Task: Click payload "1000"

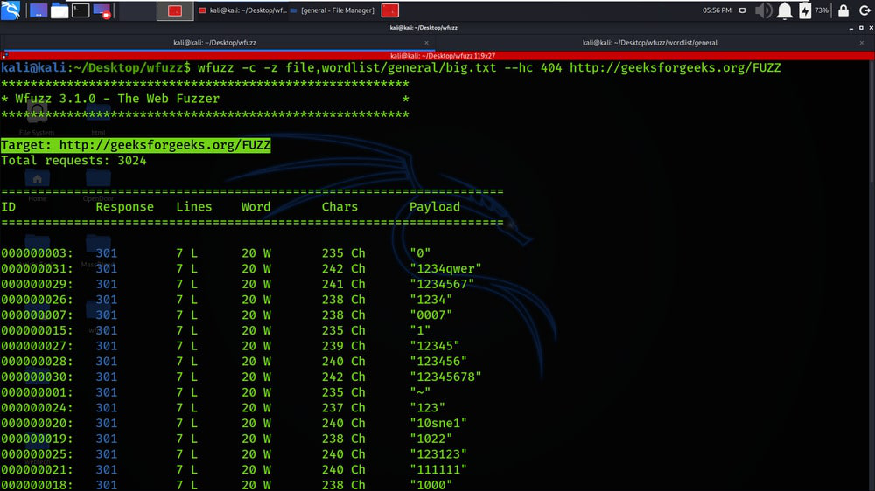Action: click(430, 485)
